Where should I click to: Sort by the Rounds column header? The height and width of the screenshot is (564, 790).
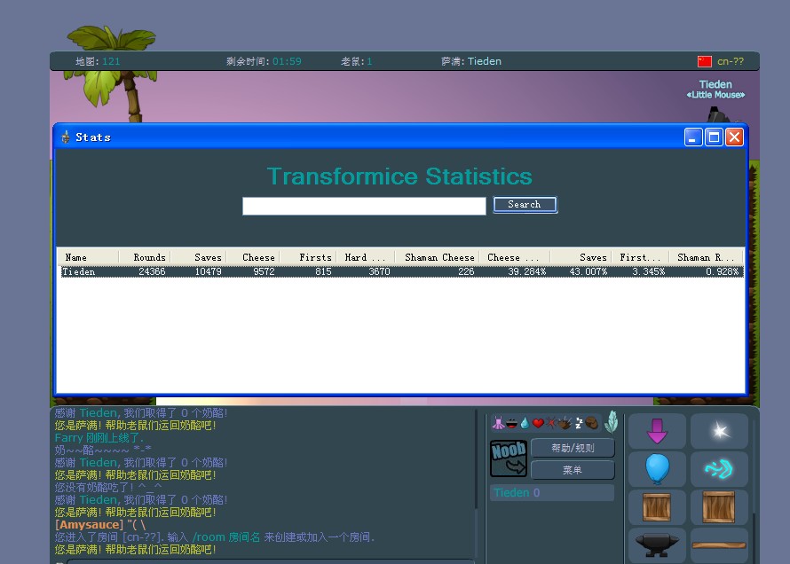144,257
